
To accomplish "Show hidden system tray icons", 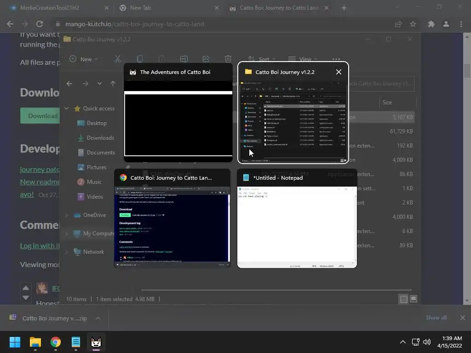I will point(403,342).
